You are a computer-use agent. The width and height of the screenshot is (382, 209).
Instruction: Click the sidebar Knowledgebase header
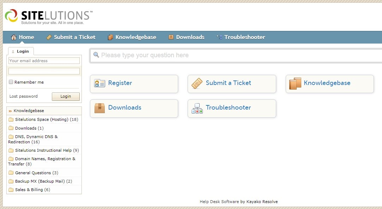coord(44,111)
